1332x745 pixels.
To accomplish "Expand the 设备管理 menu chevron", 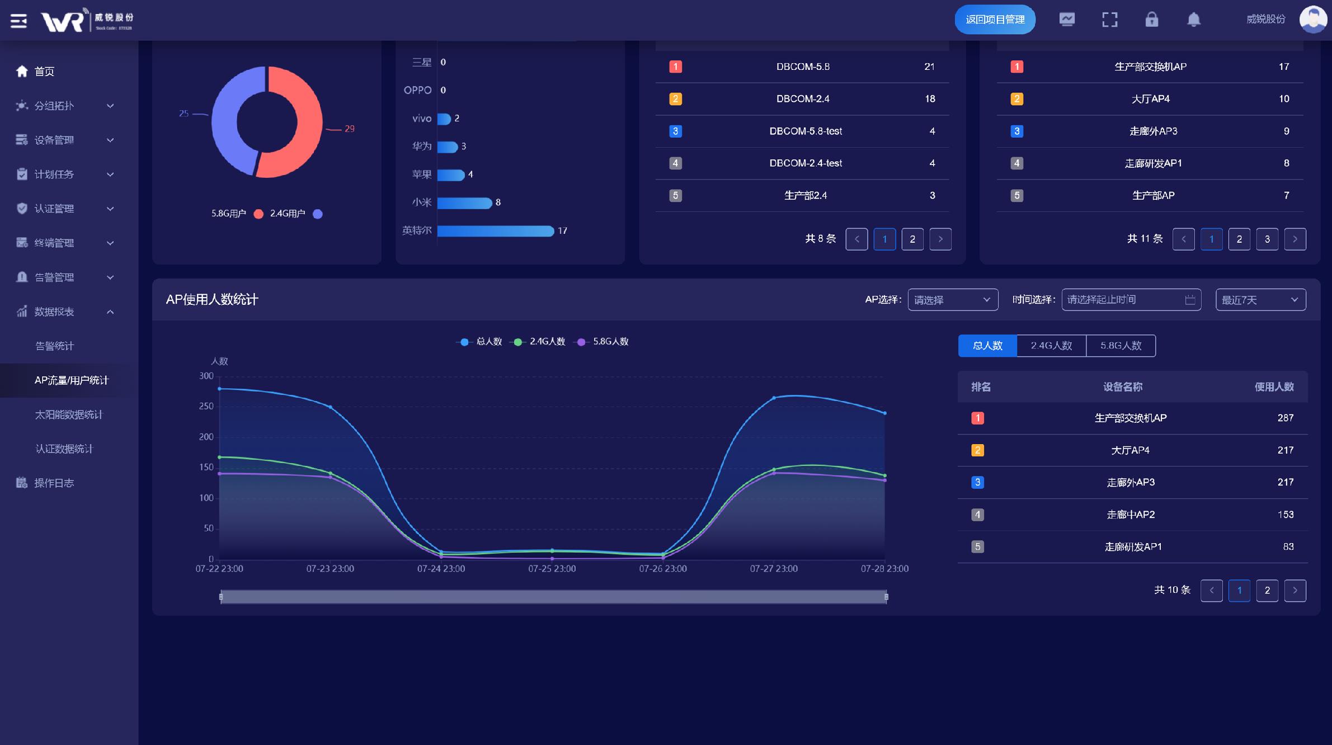I will pyautogui.click(x=110, y=140).
